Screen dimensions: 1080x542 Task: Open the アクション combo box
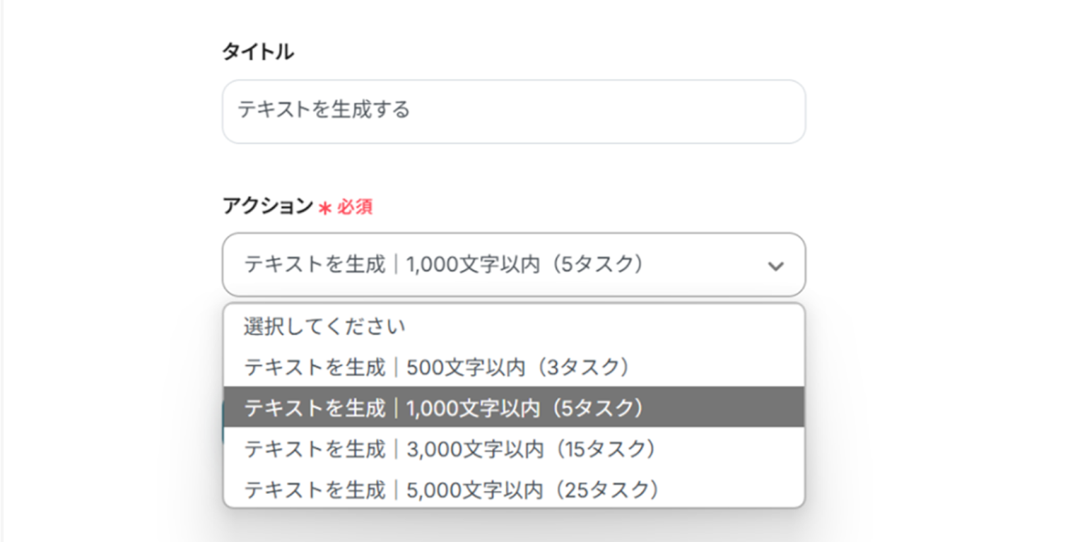pyautogui.click(x=513, y=265)
